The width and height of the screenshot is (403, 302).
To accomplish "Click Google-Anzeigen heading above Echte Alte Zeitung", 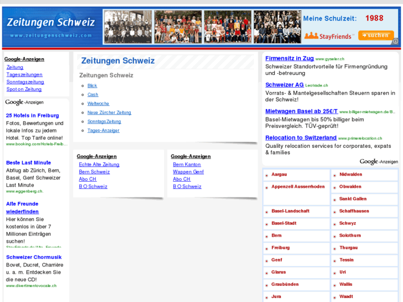I will tap(96, 156).
